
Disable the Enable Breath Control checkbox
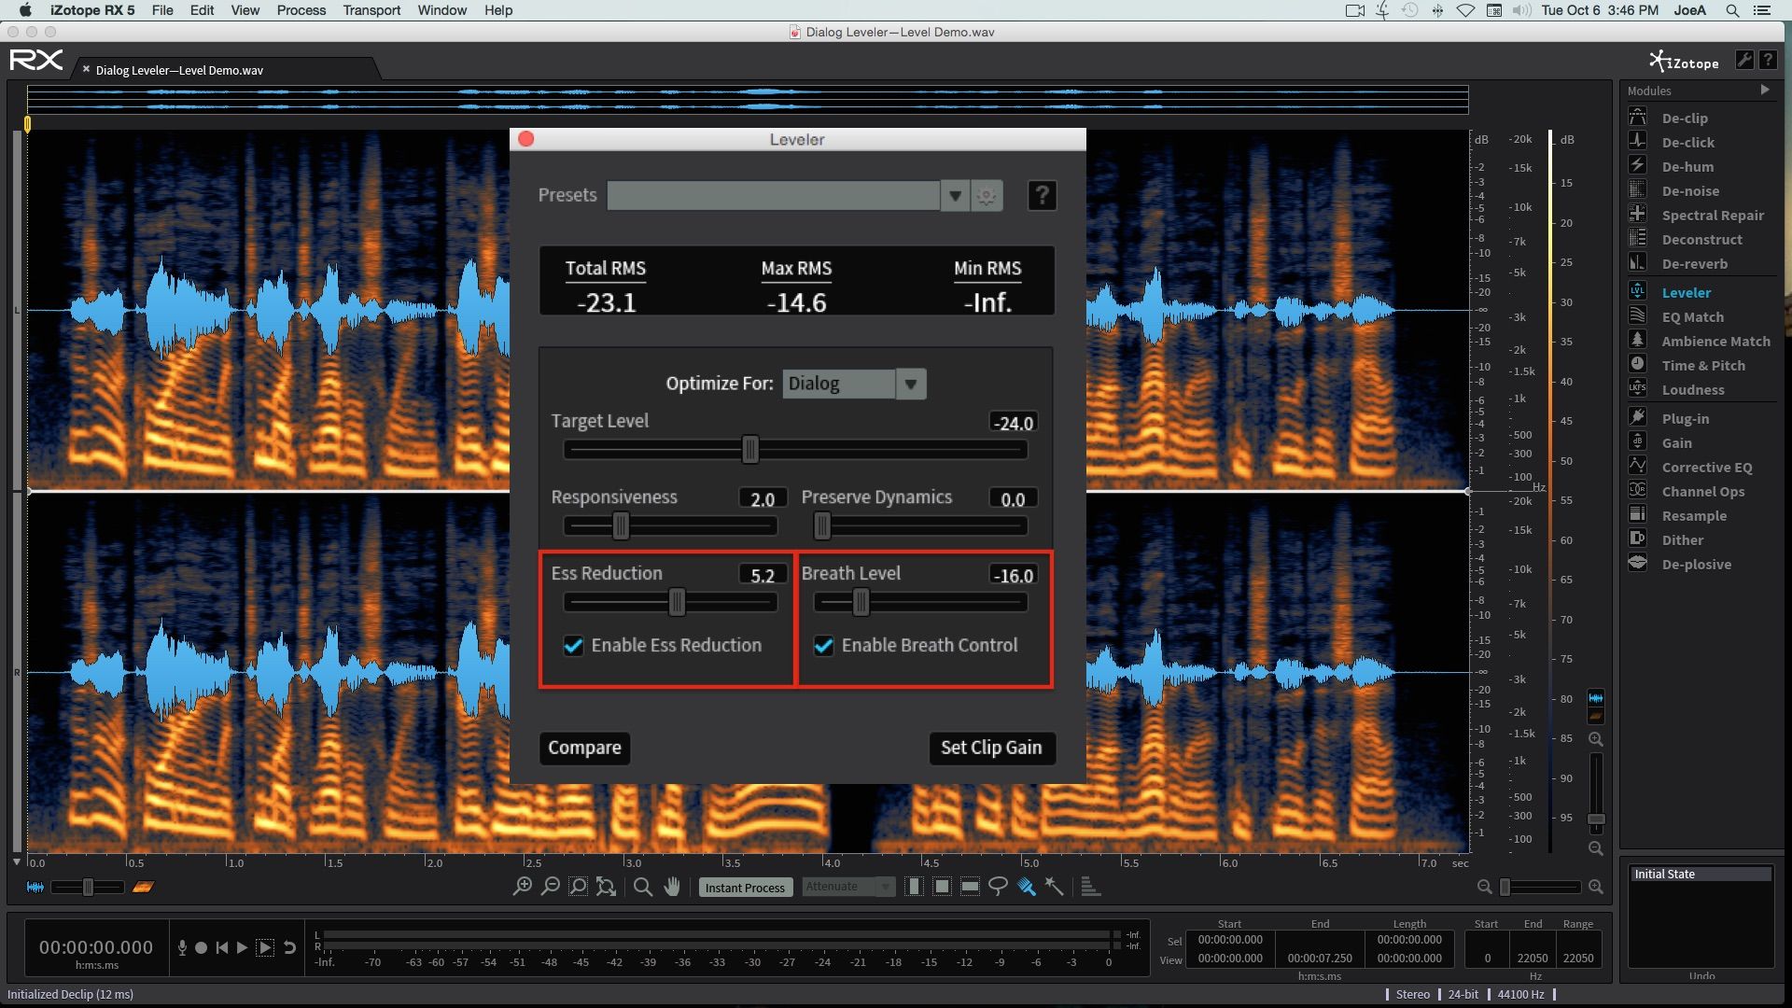point(823,645)
